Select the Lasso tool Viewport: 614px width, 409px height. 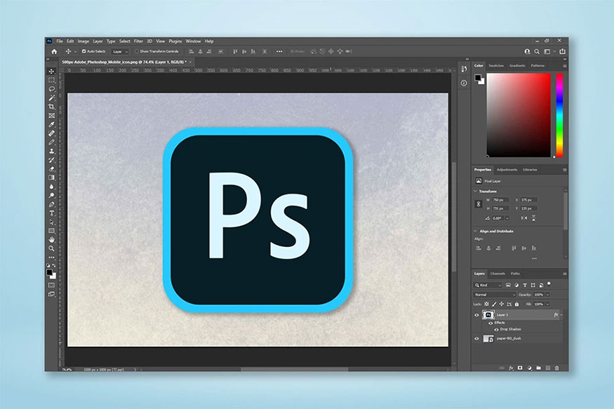point(51,89)
